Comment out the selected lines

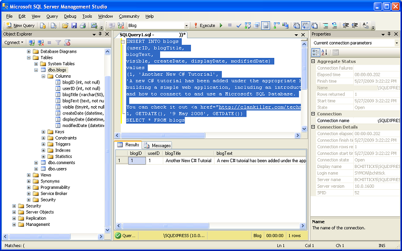[x=325, y=26]
